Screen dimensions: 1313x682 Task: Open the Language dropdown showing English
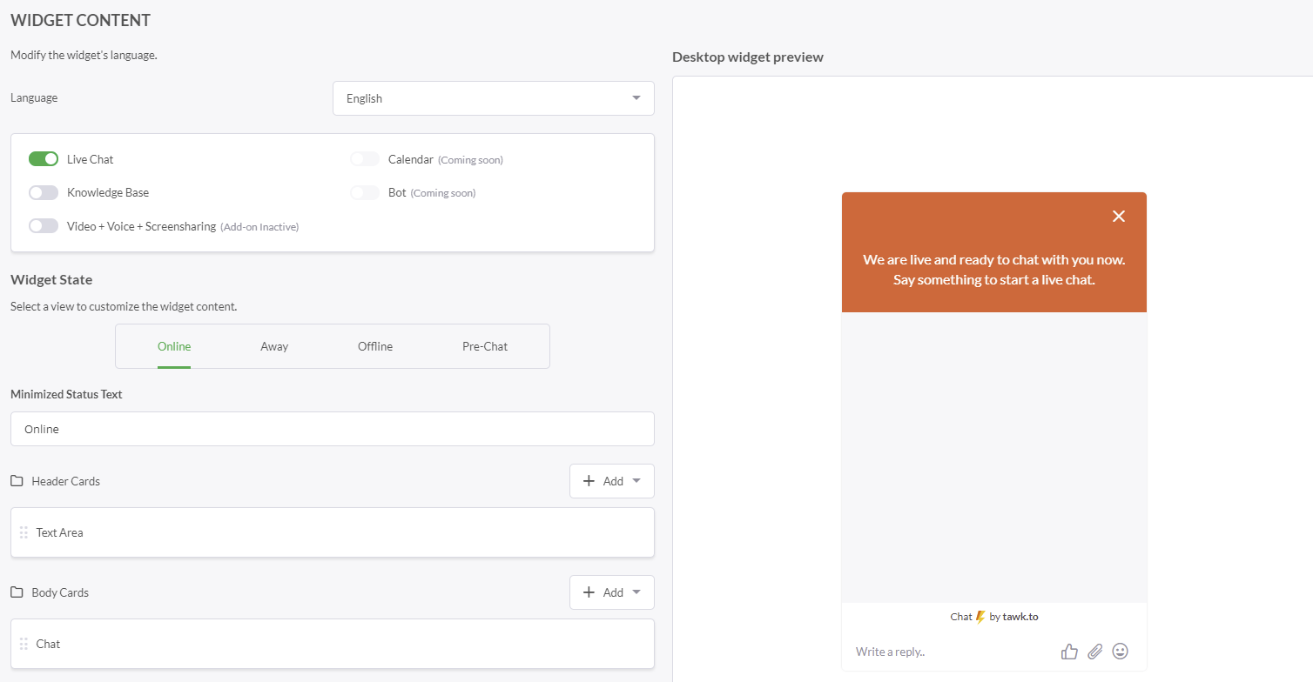point(493,98)
